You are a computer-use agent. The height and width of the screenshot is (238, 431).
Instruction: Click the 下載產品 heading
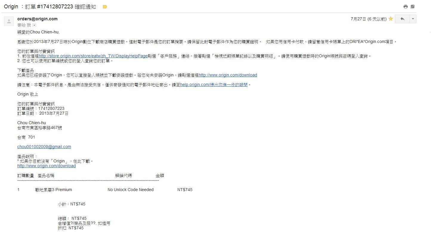tap(26, 70)
